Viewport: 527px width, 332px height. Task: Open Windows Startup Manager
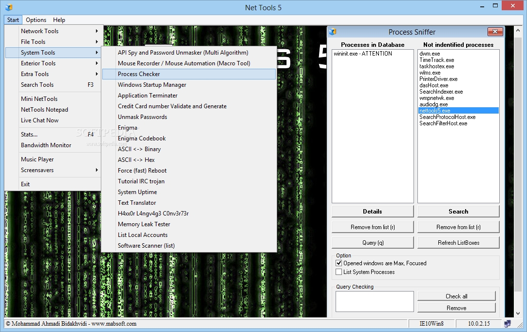click(189, 85)
